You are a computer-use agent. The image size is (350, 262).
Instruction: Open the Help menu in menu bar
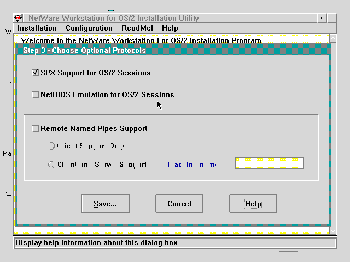[170, 28]
